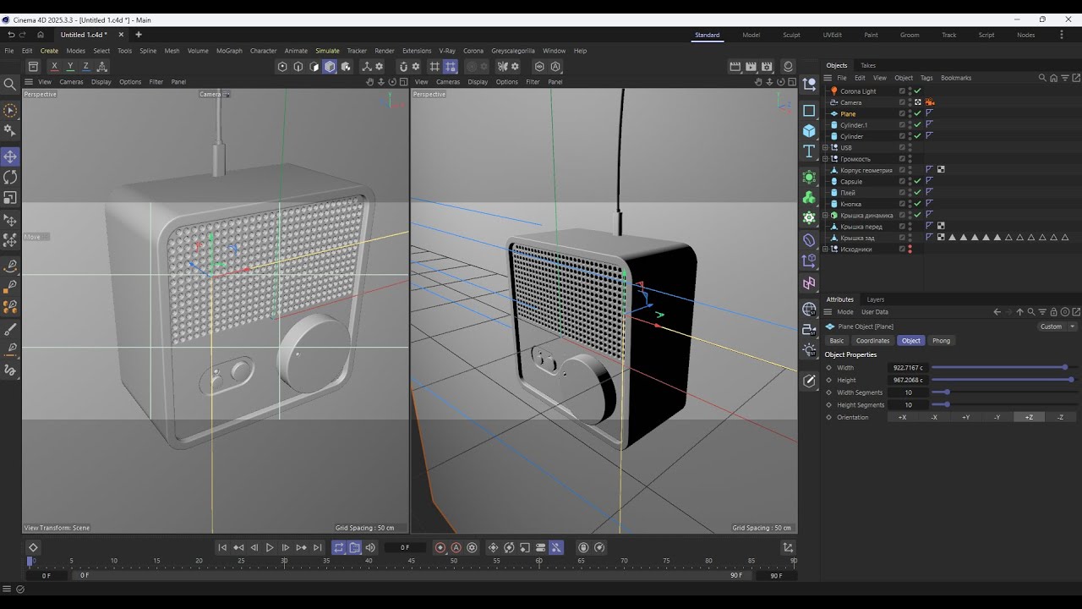
Task: Click the current frame field '0 F'
Action: [405, 547]
